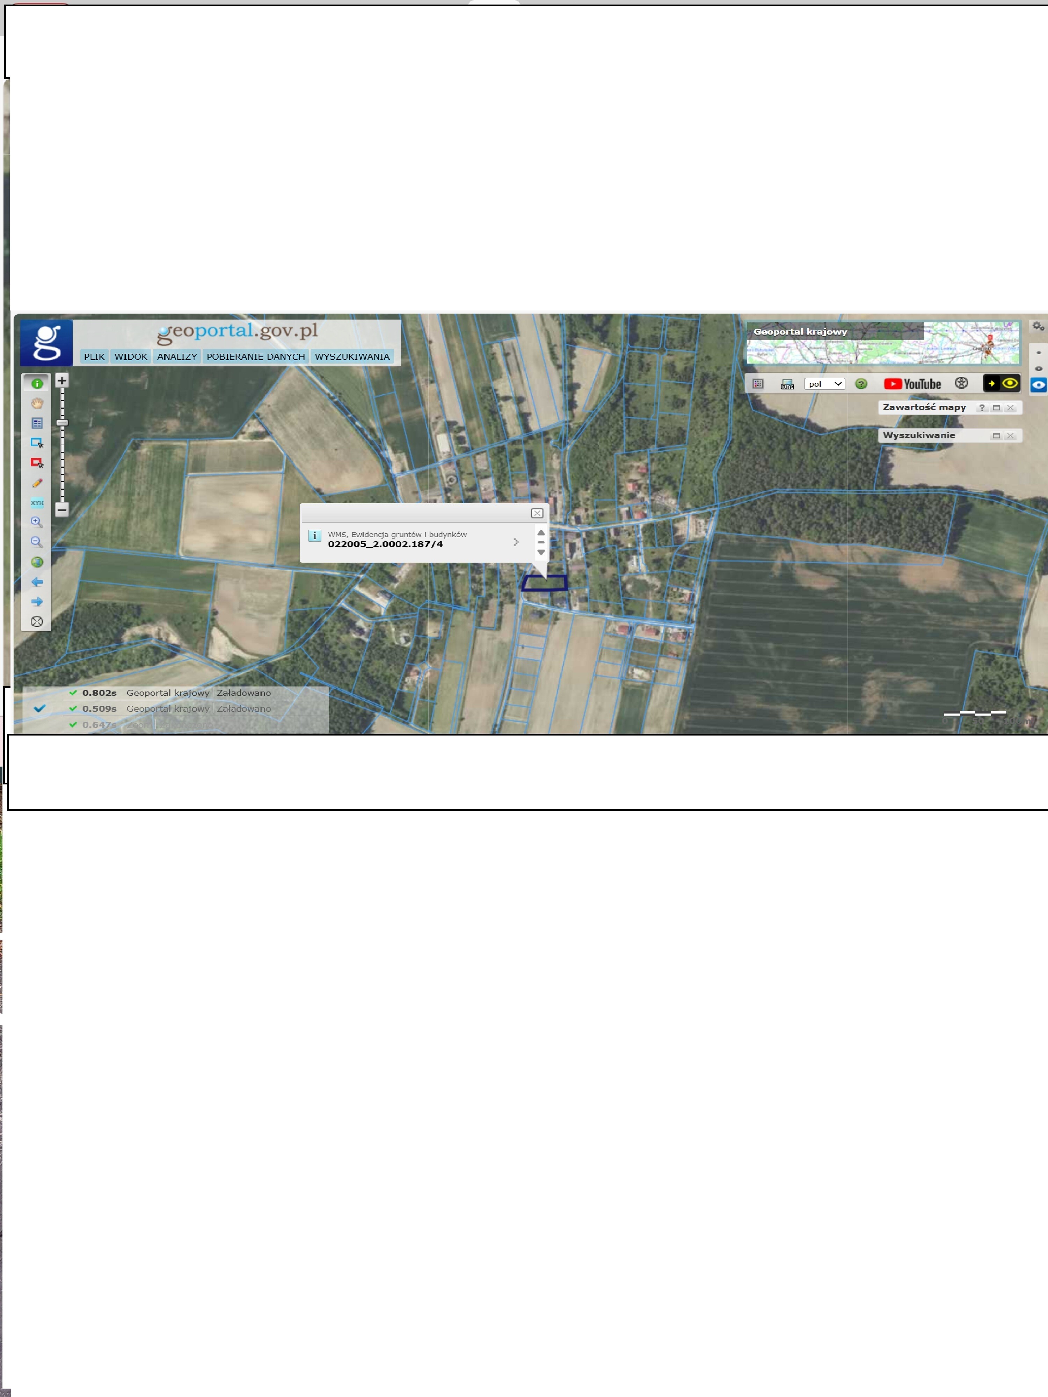Select the pan hand tool
Screen dimensions: 1048x1397
pyautogui.click(x=37, y=403)
